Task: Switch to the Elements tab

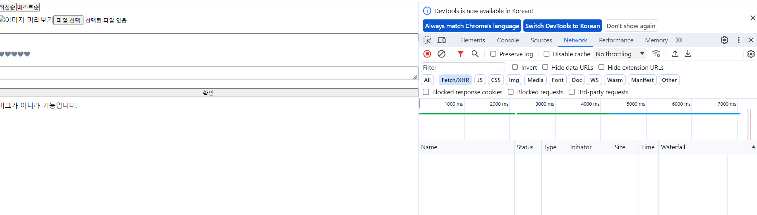Action: tap(472, 40)
